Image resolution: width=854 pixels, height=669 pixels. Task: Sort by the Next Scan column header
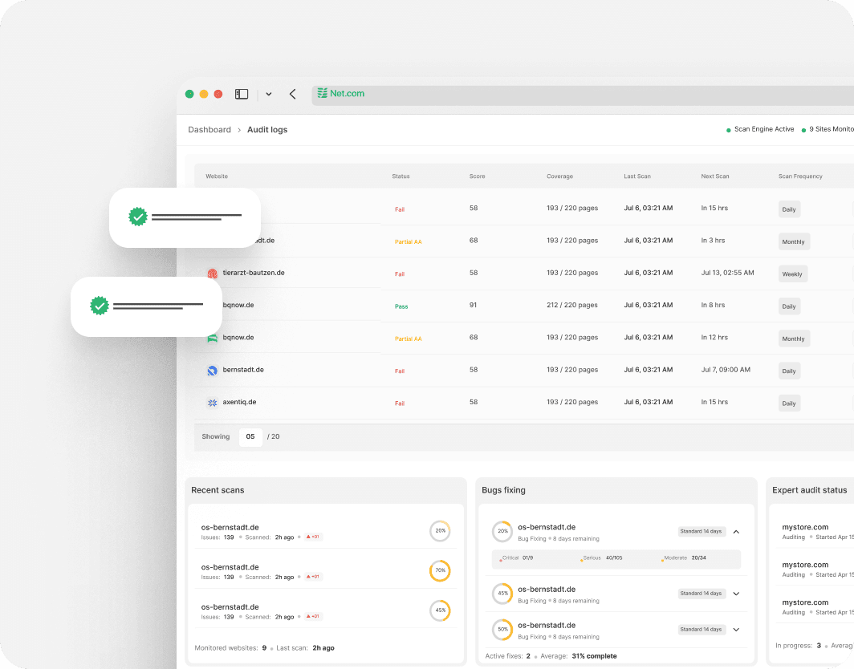pyautogui.click(x=714, y=176)
